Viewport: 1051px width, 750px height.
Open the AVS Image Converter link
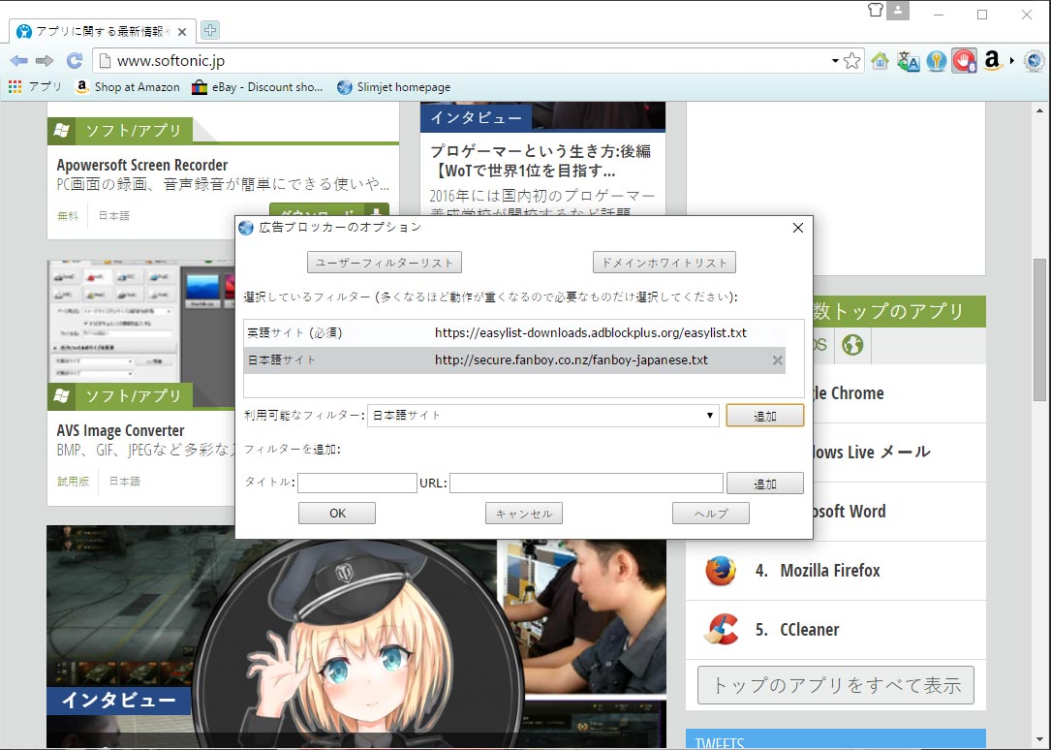click(121, 430)
